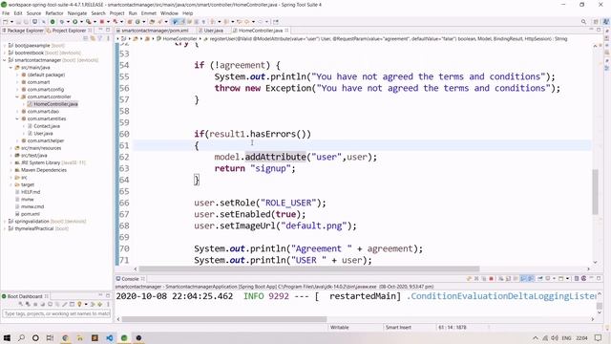Open the Search menu
The image size is (611, 344).
pyautogui.click(x=98, y=13)
